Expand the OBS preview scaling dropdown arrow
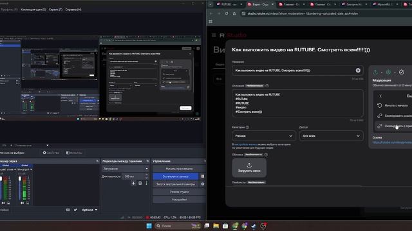The height and width of the screenshot is (231, 412). pos(47,146)
